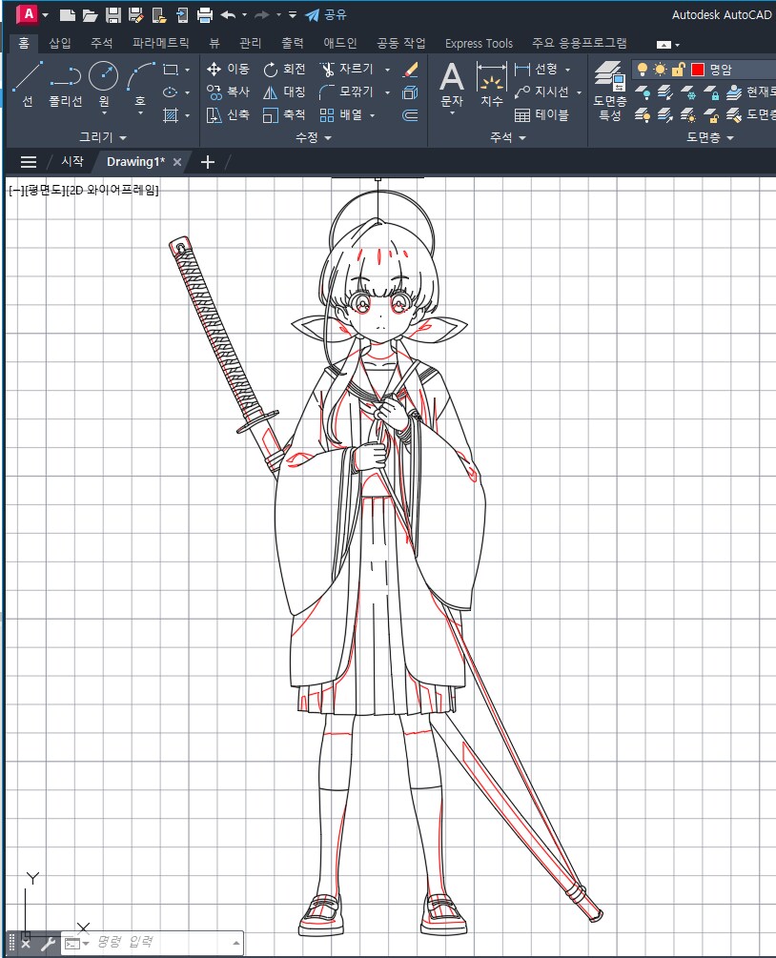Expand the Linear (선형) dimension dropdown
This screenshot has width=776, height=958.
click(567, 70)
